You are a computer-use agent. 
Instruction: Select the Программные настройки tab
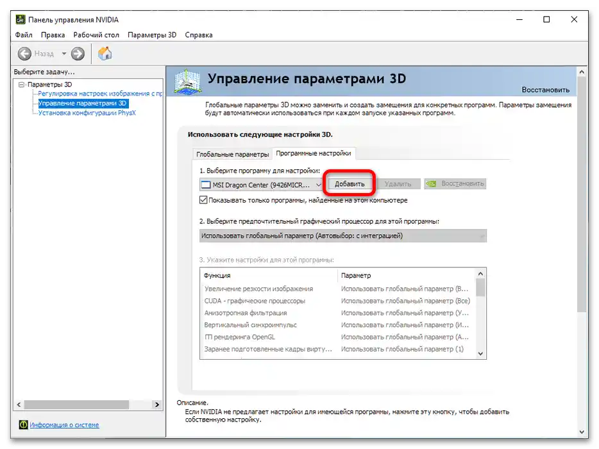(x=313, y=153)
